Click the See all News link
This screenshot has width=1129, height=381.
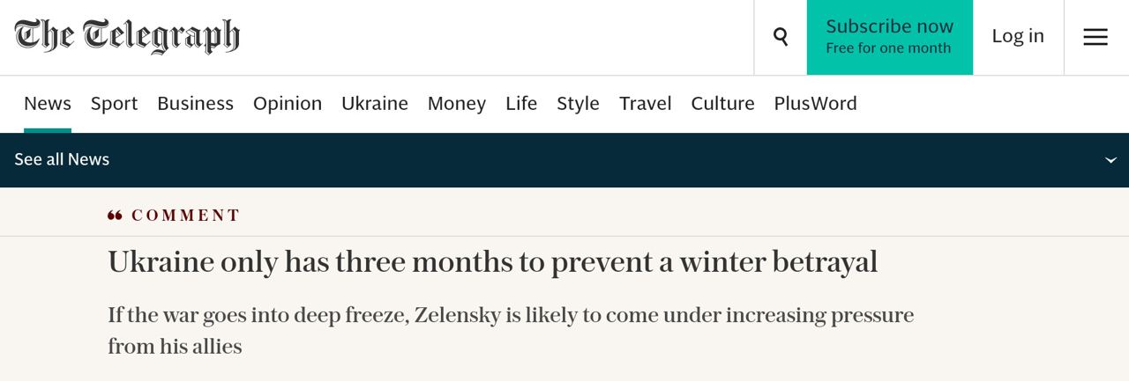coord(62,159)
